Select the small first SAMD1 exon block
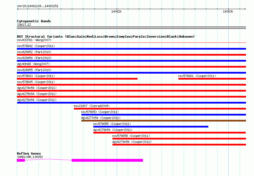254x176 pixels. pos(21,160)
